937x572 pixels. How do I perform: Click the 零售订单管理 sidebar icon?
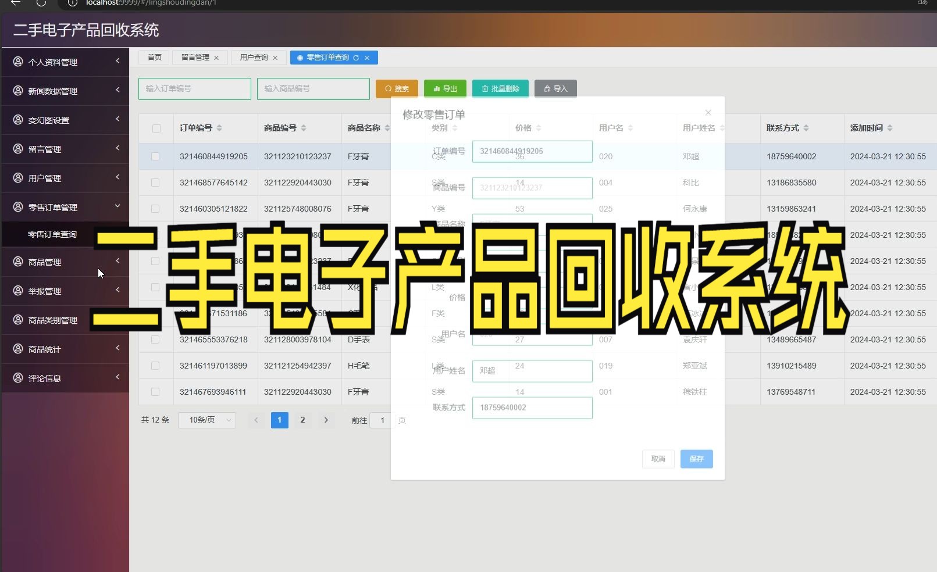click(18, 207)
